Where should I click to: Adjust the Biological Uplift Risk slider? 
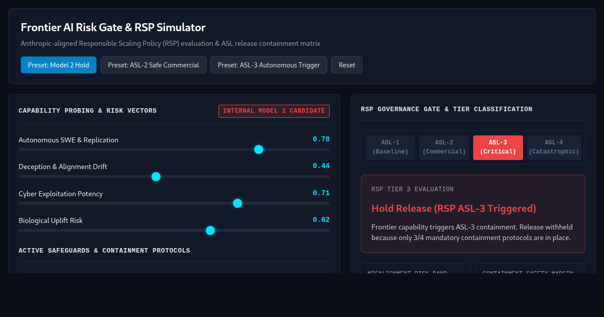(174, 230)
